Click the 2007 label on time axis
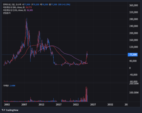This screenshot has width=142, height=113. tap(24, 104)
